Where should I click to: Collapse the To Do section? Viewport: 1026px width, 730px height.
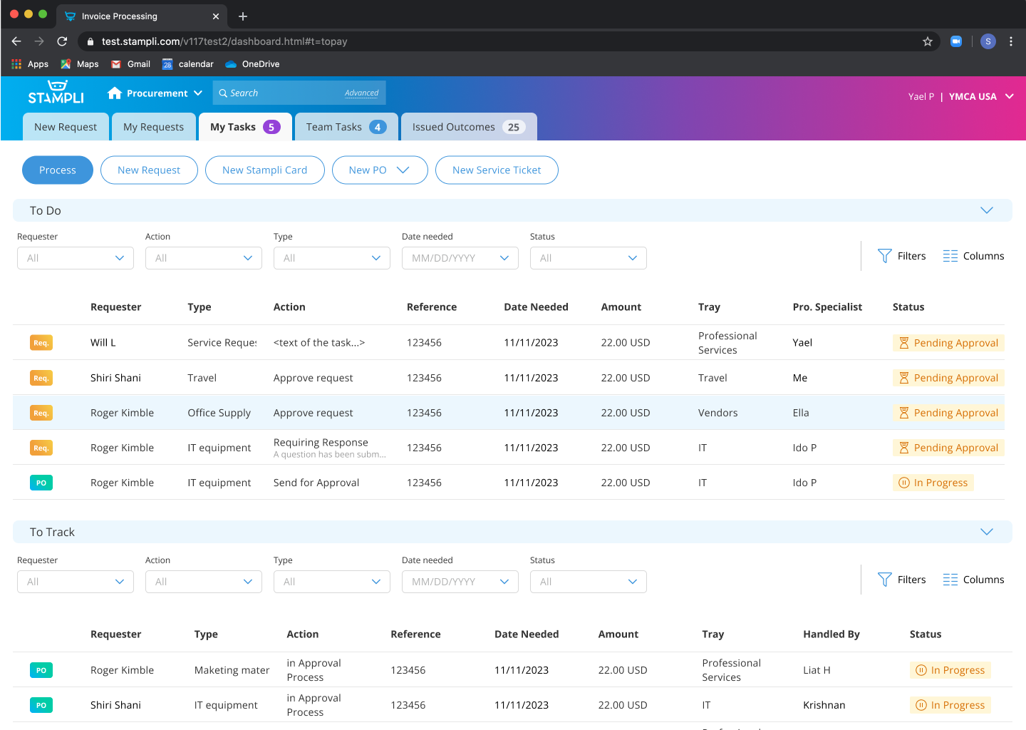point(986,210)
